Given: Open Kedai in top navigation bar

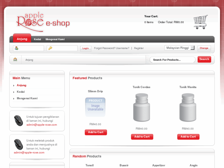Looking at the screenshot, I should point(37,39).
